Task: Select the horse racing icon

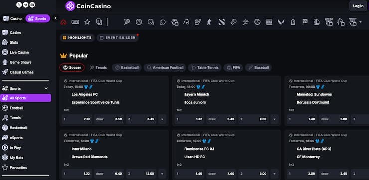Action: pyautogui.click(x=186, y=22)
